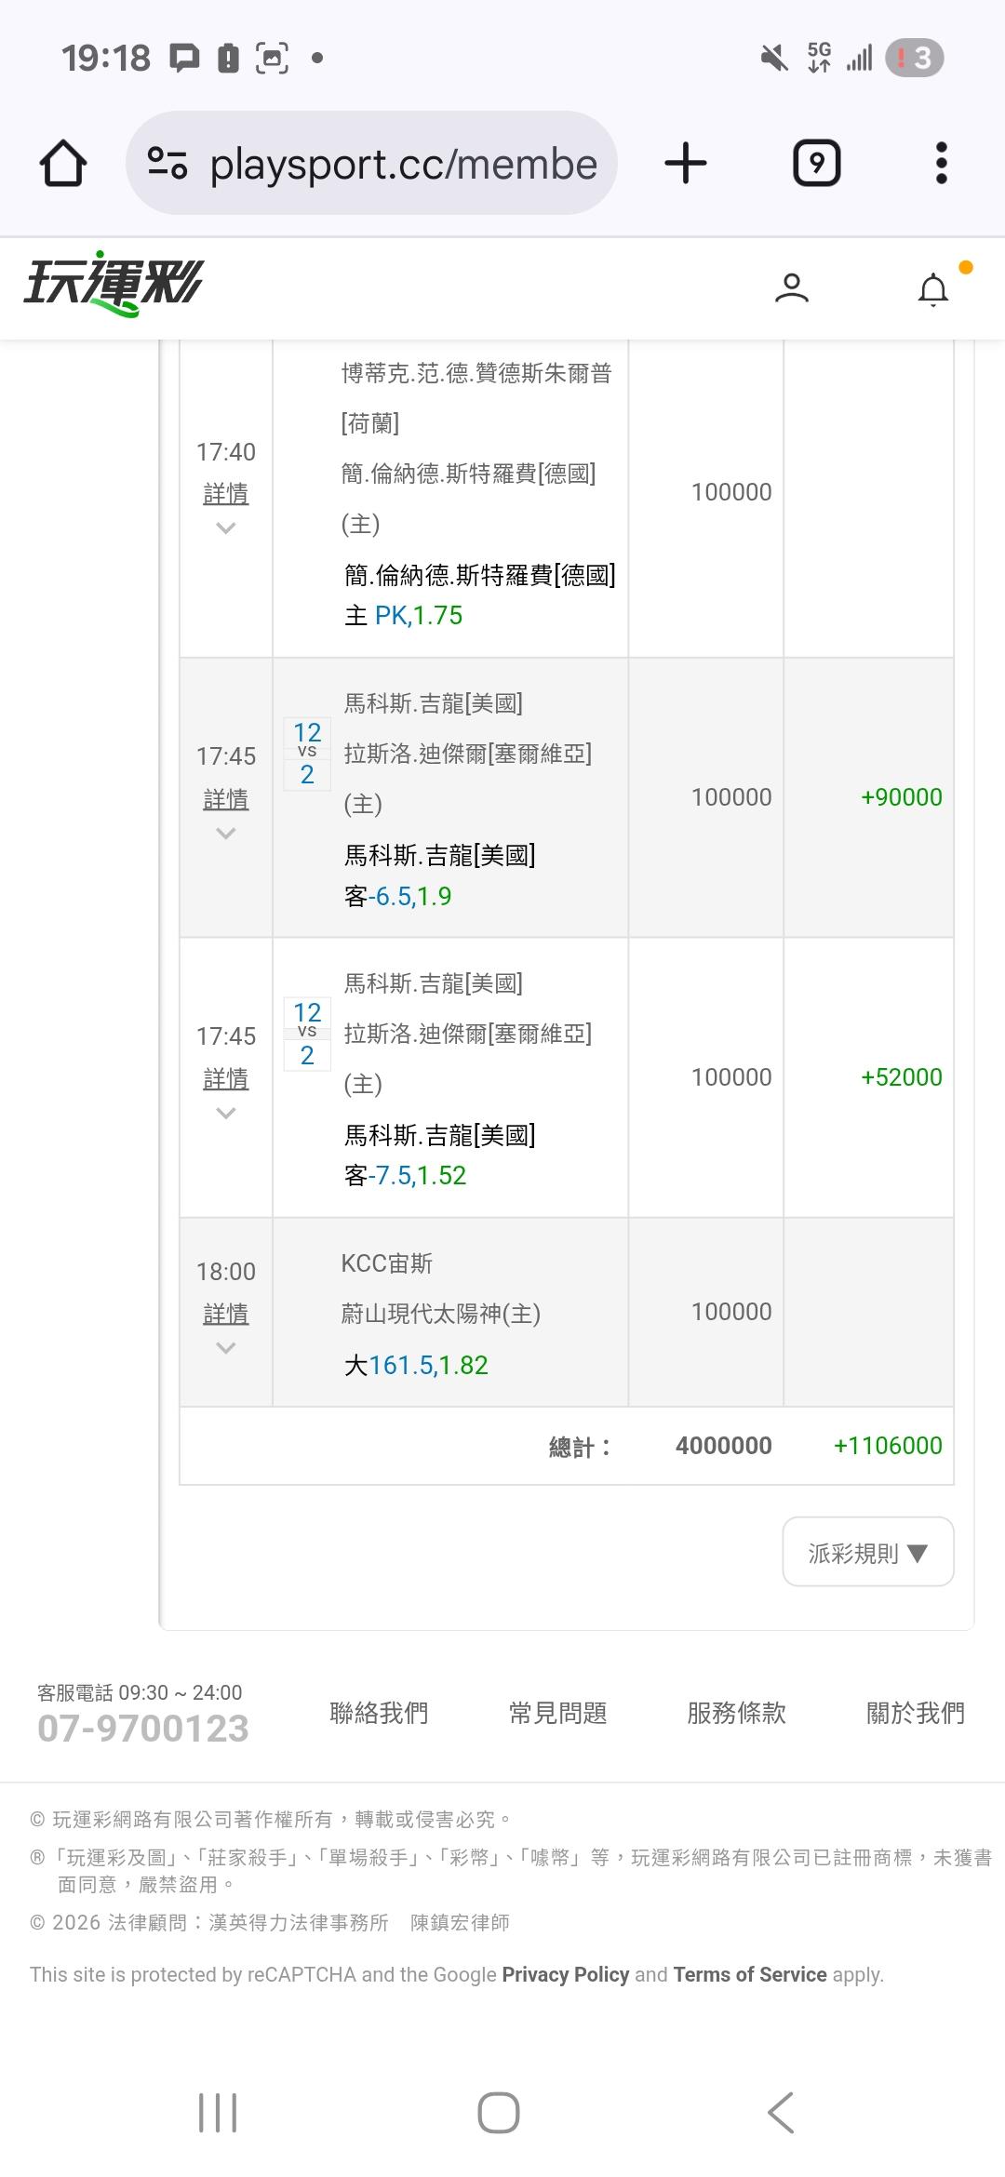Open the Terms of Service link

[750, 1974]
